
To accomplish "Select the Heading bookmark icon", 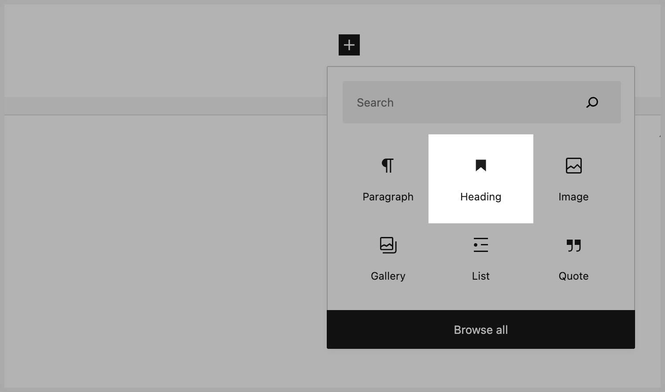I will pyautogui.click(x=480, y=166).
